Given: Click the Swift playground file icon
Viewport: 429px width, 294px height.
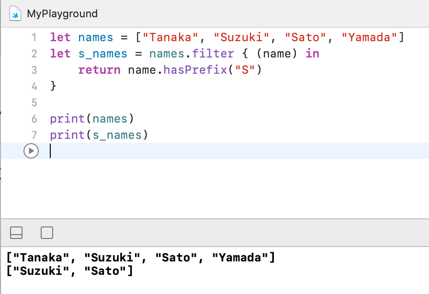Looking at the screenshot, I should [x=16, y=13].
